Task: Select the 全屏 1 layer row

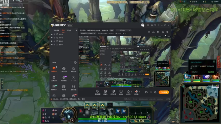Action: tap(64, 45)
